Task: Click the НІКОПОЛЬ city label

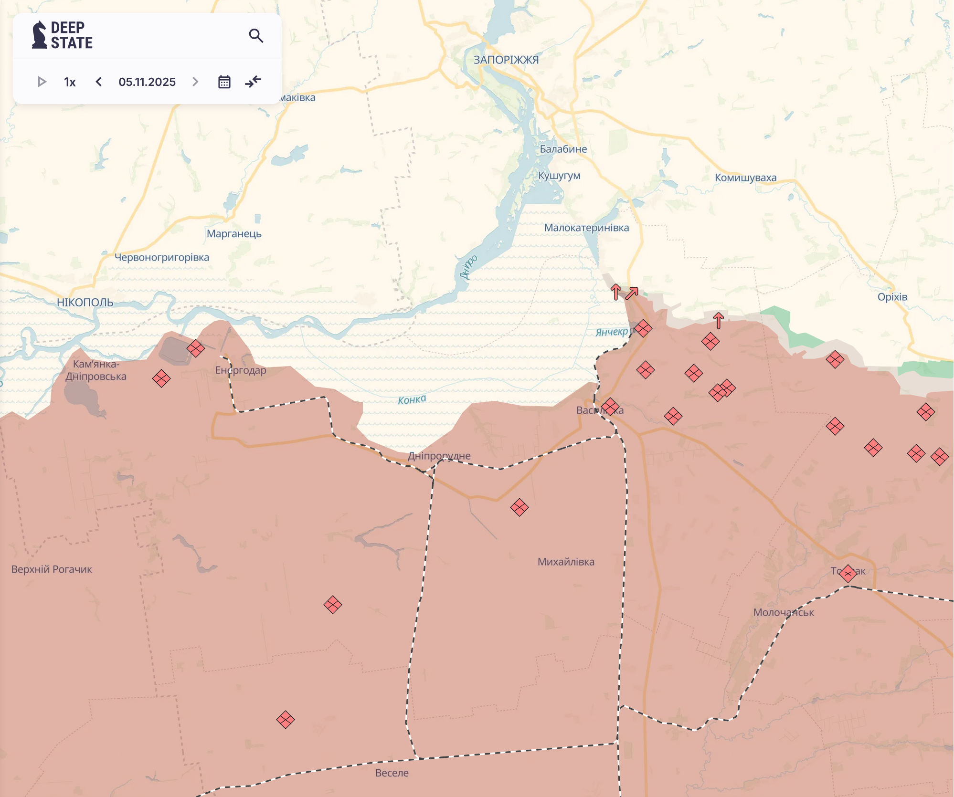Action: [x=85, y=303]
